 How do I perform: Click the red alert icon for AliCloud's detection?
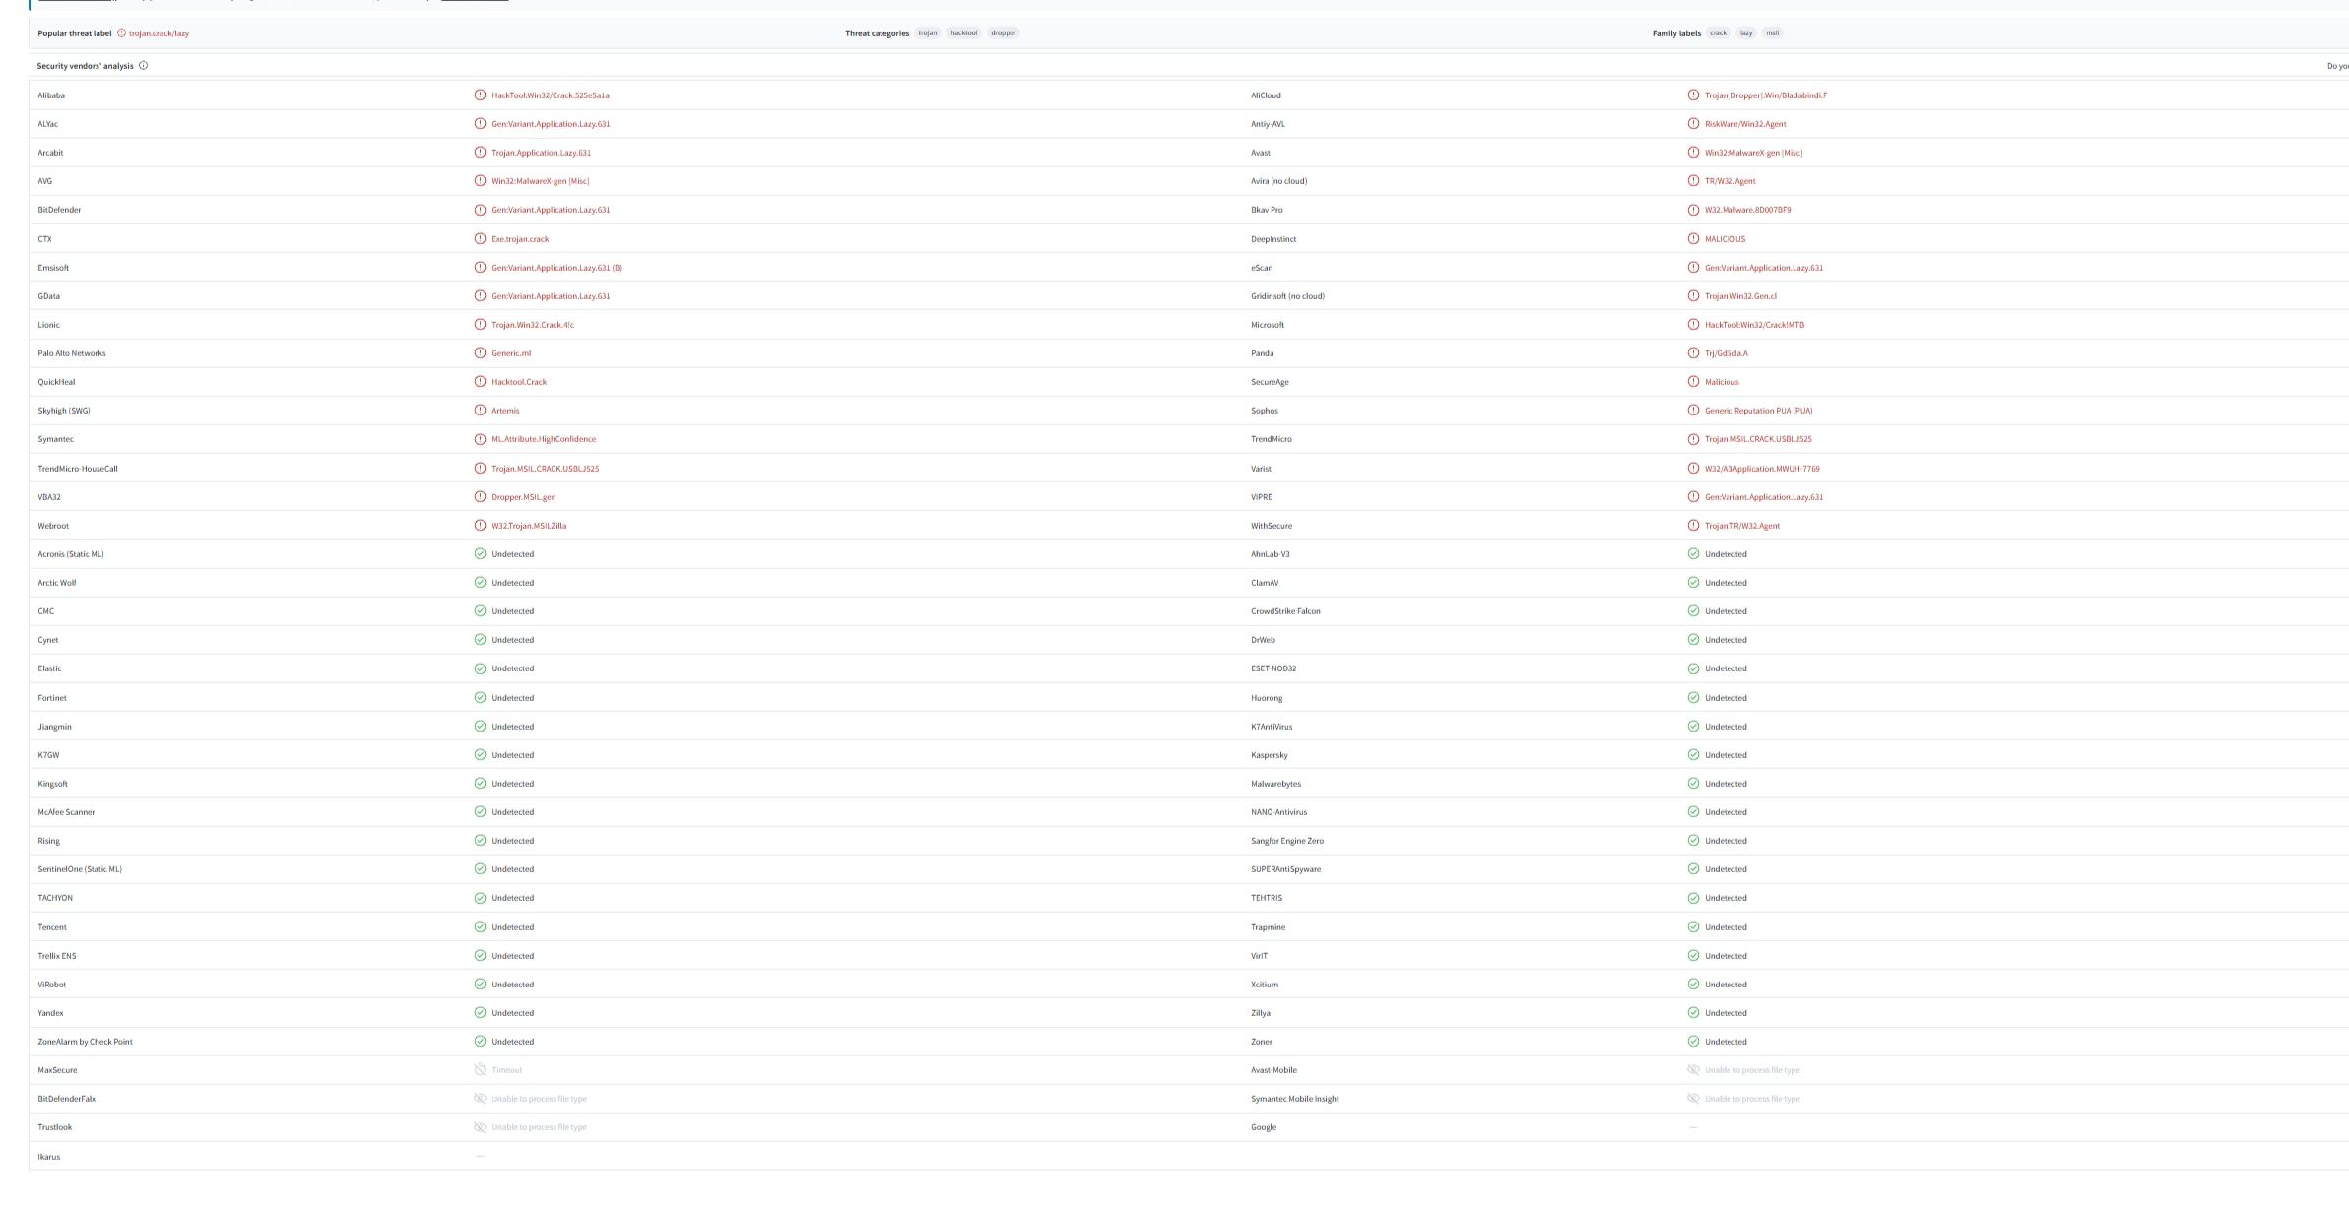click(x=1694, y=95)
